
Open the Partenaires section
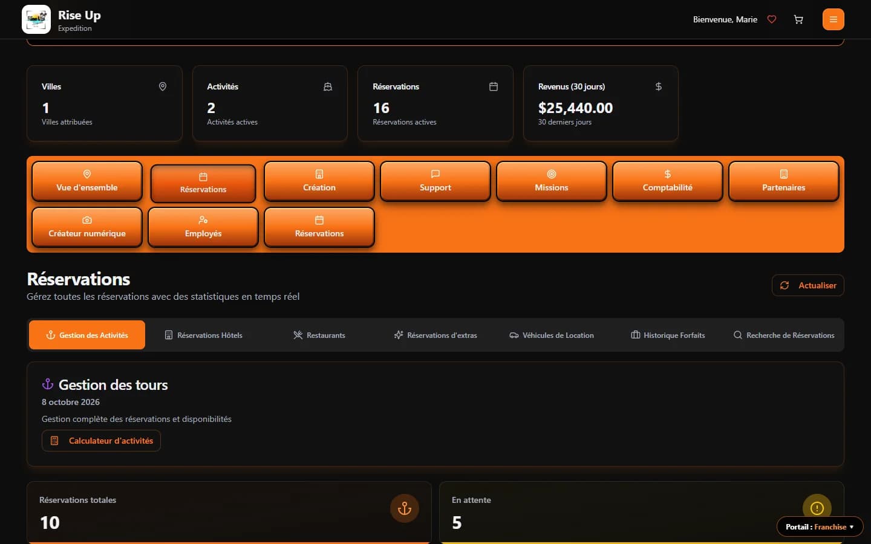[784, 181]
